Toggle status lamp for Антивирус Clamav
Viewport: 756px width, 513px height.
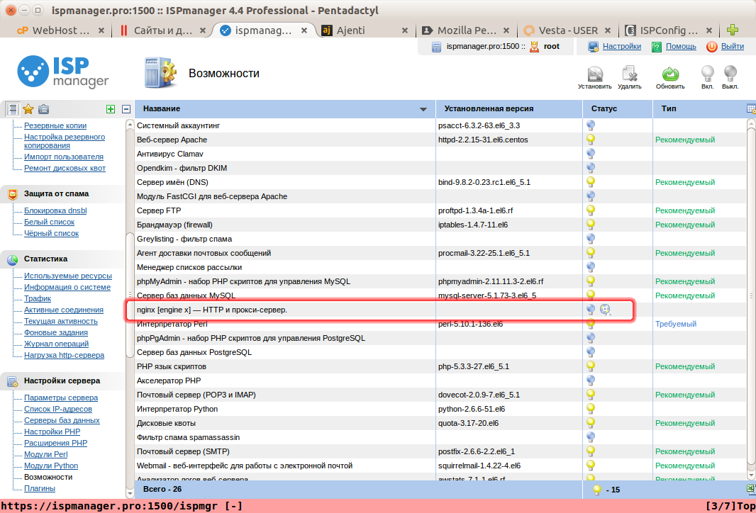(x=589, y=154)
